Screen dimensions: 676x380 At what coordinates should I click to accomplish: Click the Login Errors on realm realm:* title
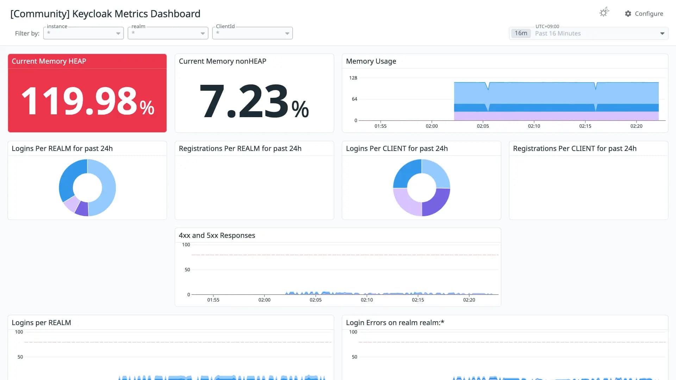pos(395,323)
